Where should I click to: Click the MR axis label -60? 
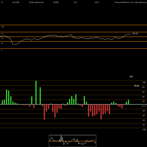(143, 120)
